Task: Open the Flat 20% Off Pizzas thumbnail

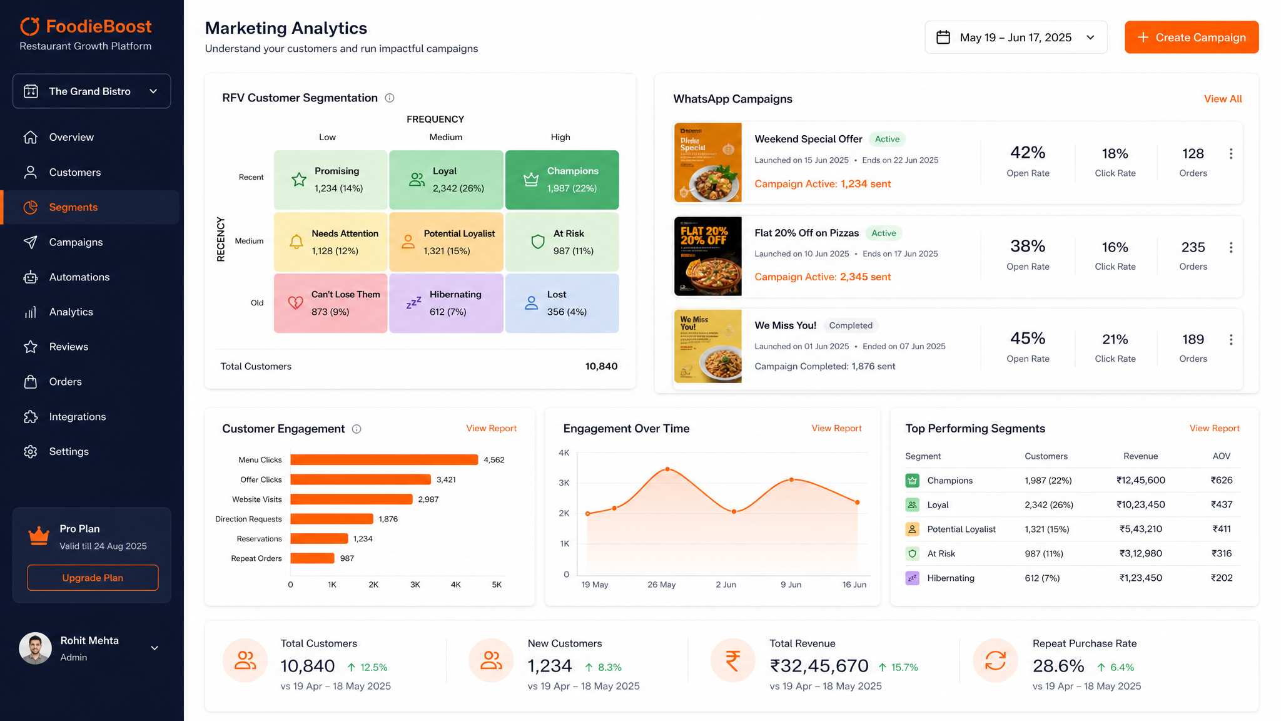Action: tap(707, 256)
